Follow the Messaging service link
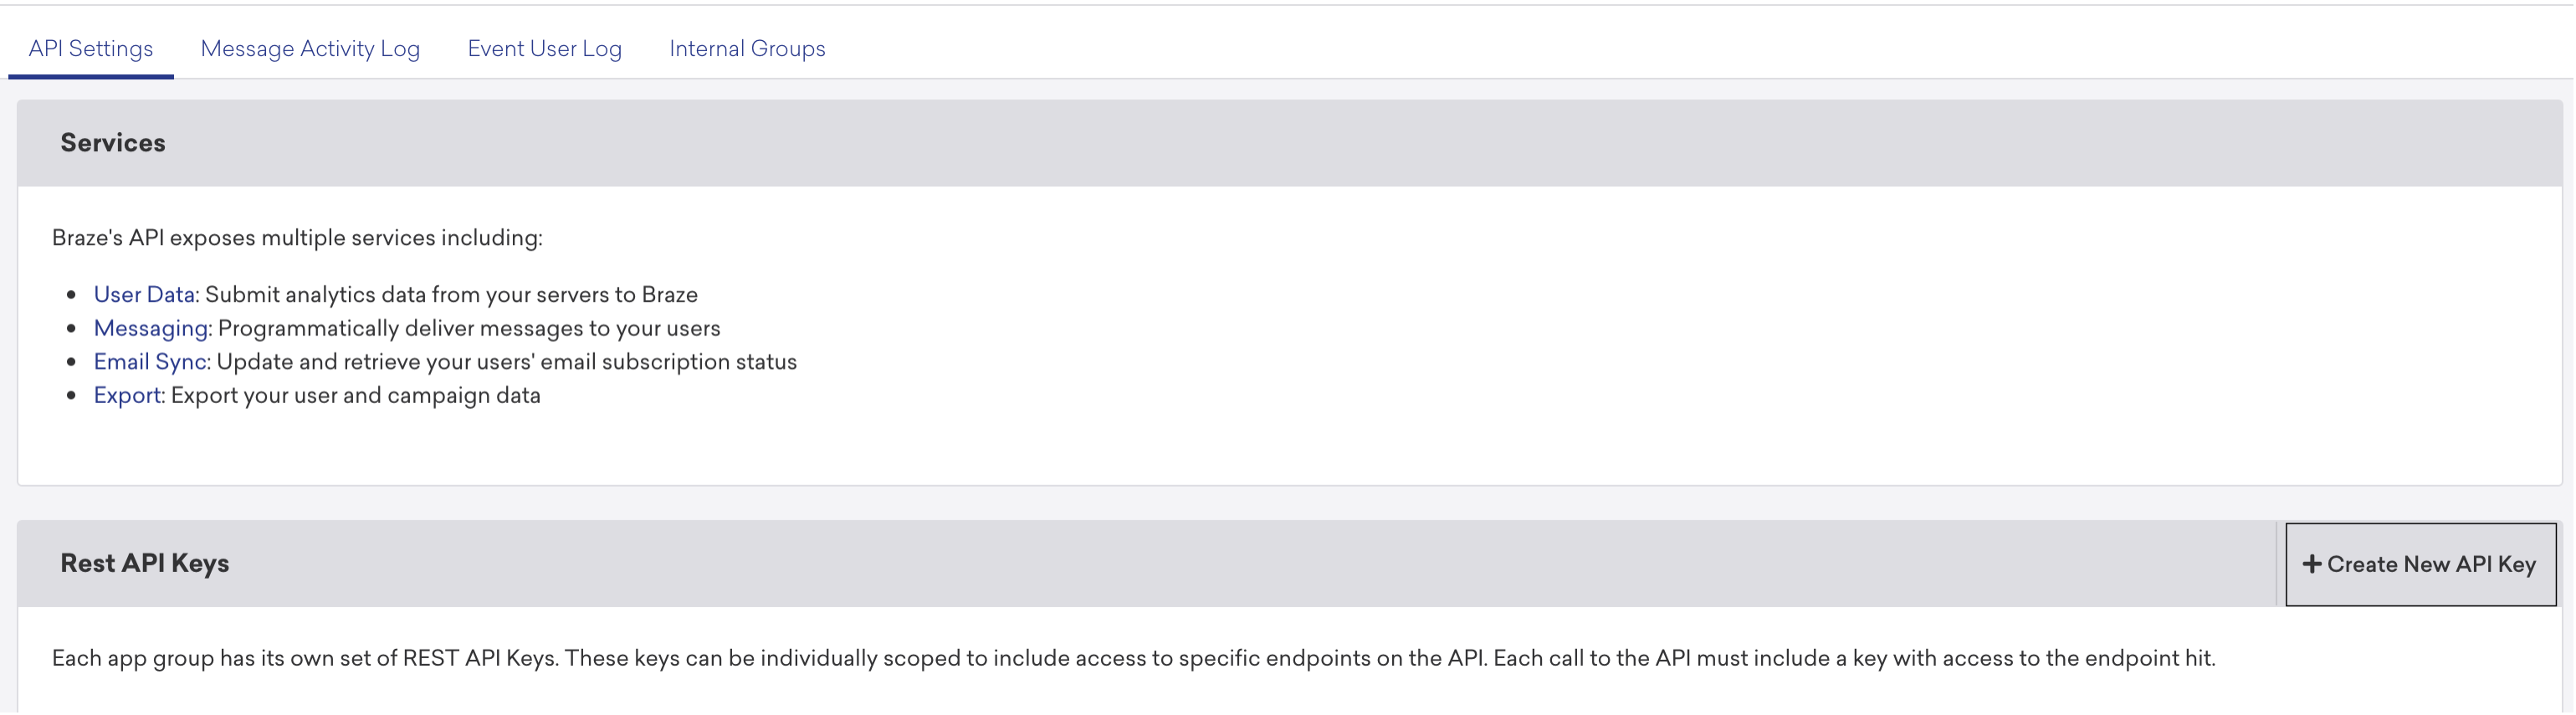Screen dimensions: 2576x715 tap(151, 329)
